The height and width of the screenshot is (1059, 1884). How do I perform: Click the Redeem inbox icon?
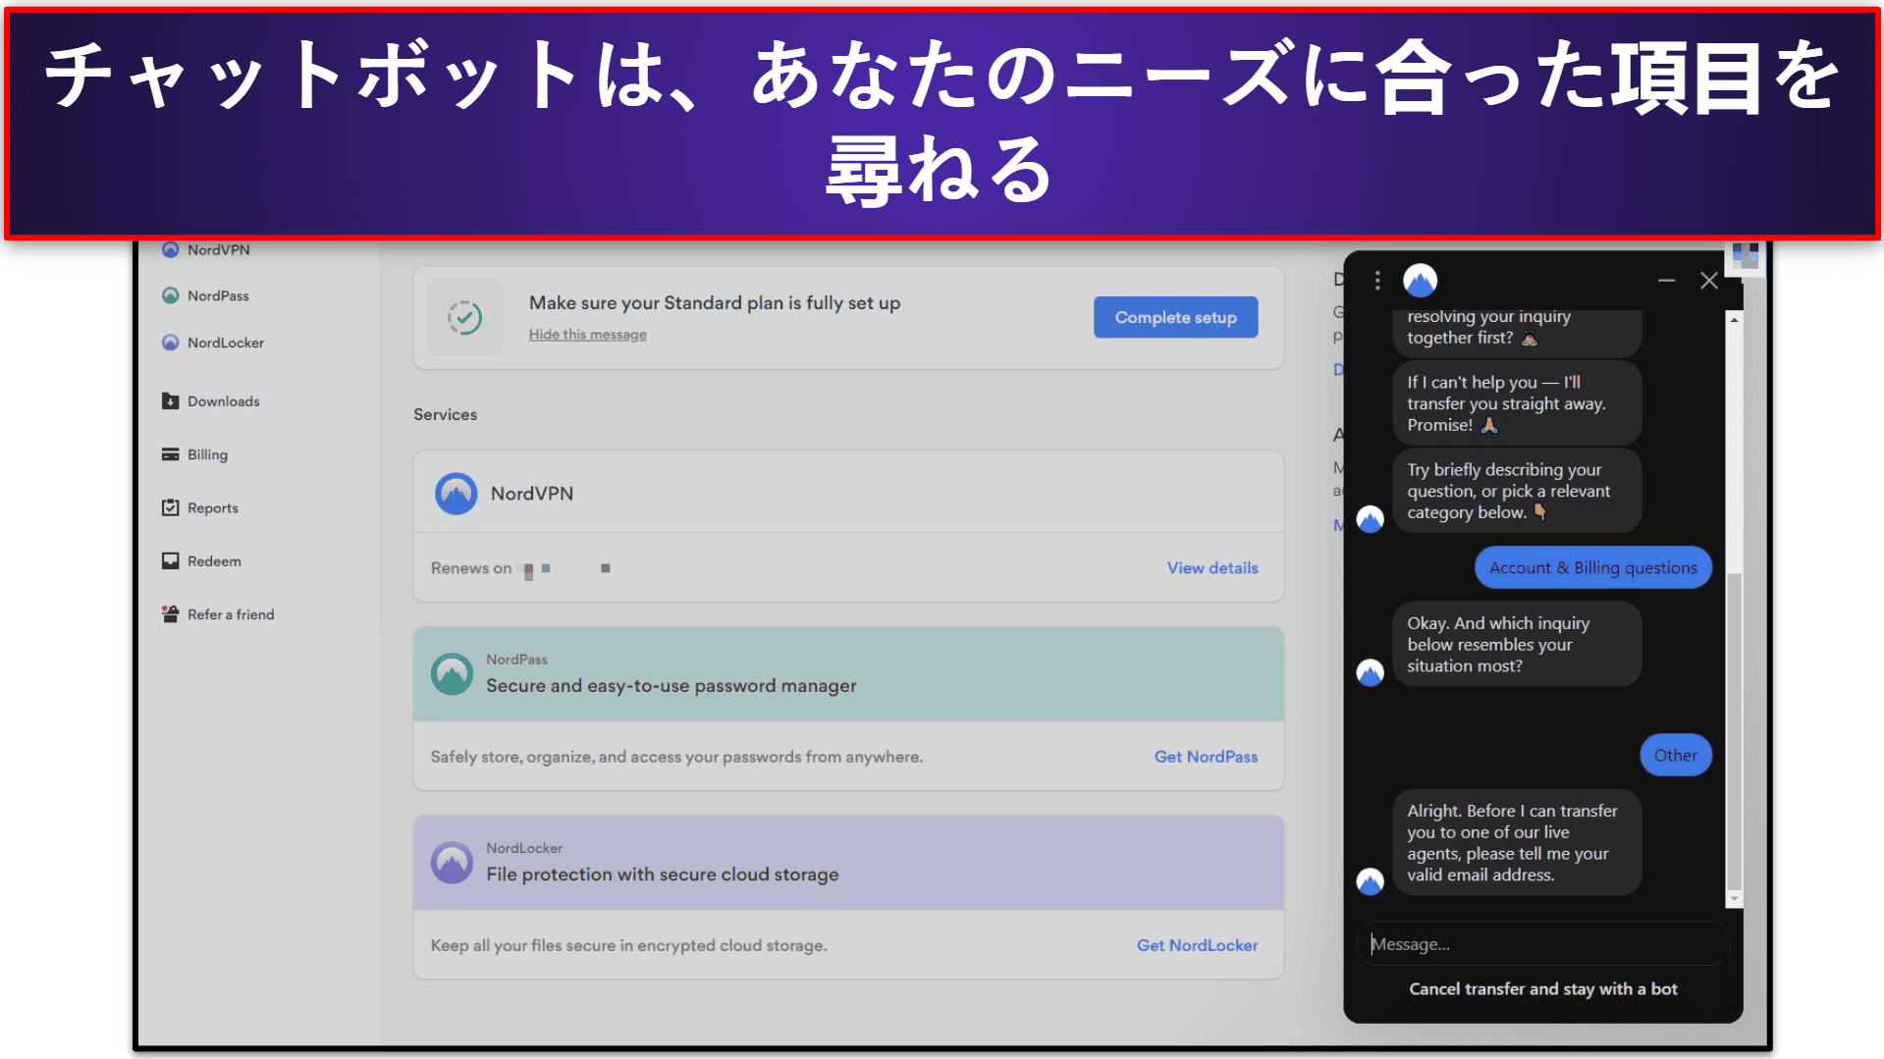pyautogui.click(x=170, y=560)
